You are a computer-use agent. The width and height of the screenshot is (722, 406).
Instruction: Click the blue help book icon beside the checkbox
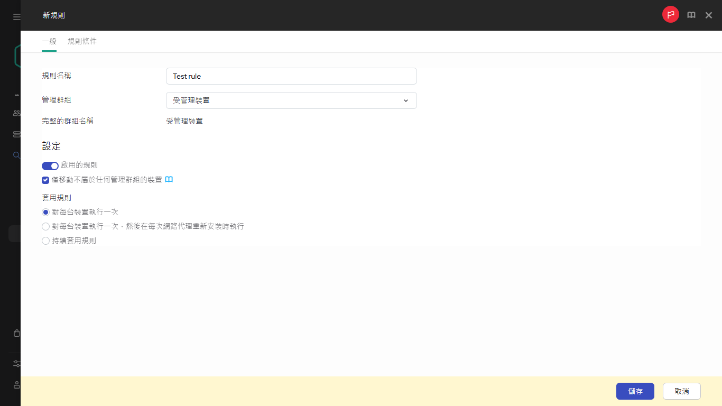pyautogui.click(x=169, y=180)
